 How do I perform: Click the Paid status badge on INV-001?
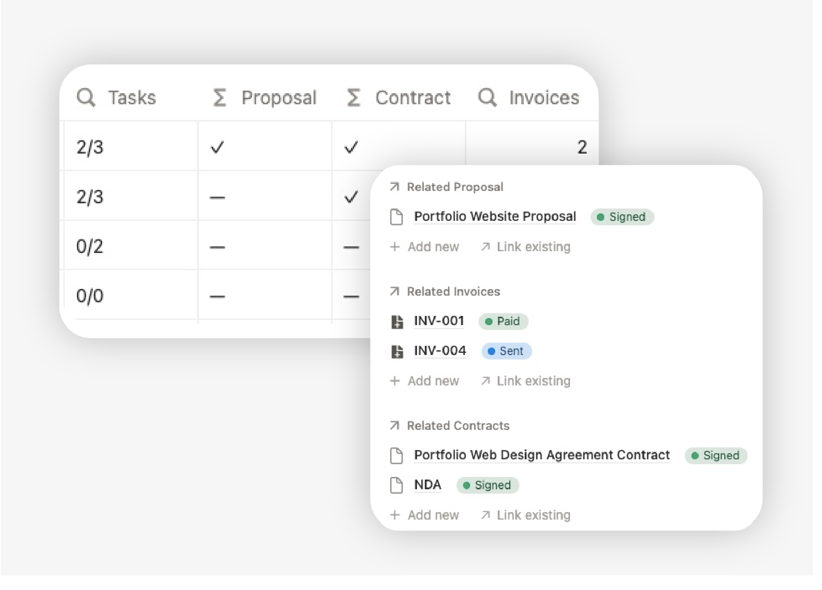[503, 322]
